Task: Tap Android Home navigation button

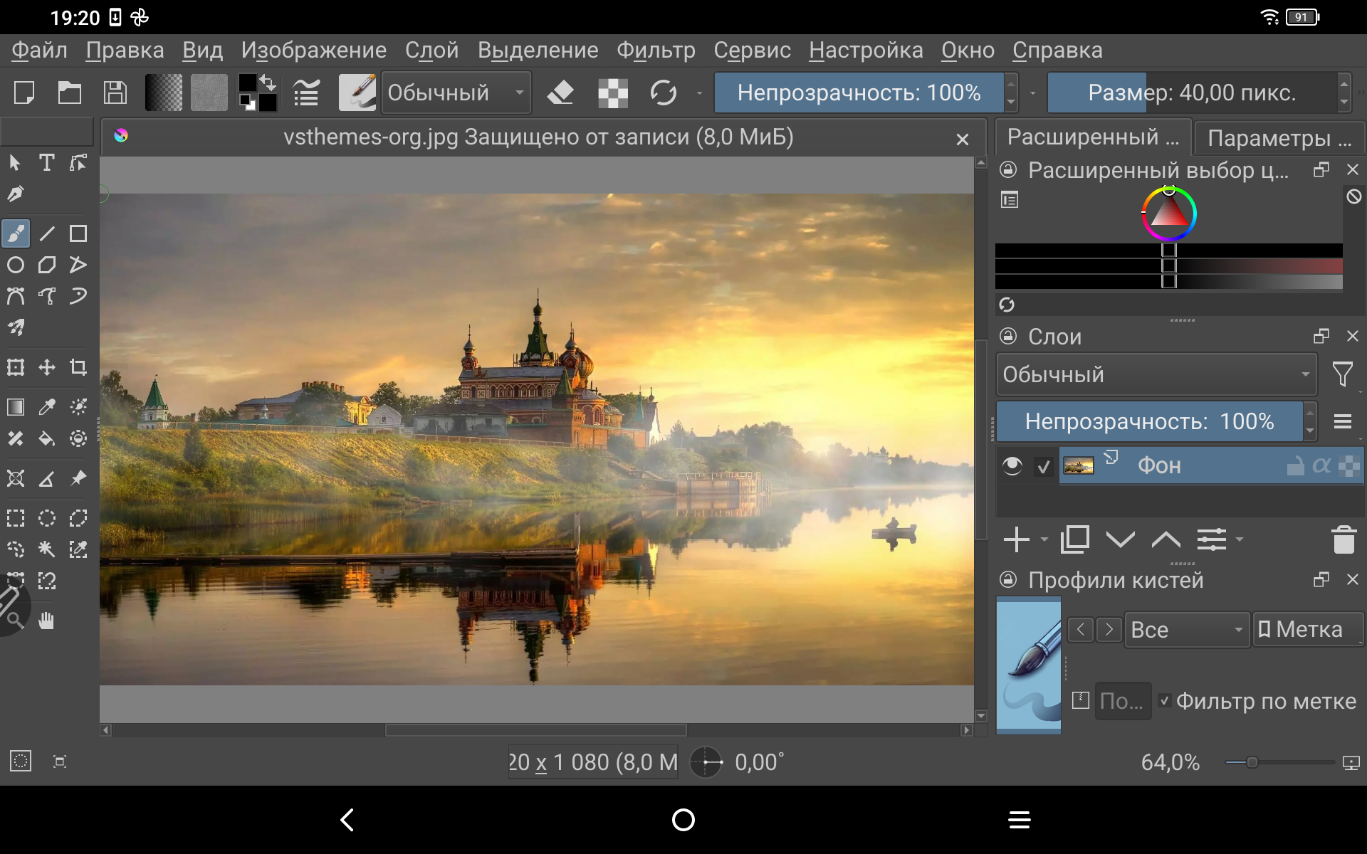Action: coord(683,820)
